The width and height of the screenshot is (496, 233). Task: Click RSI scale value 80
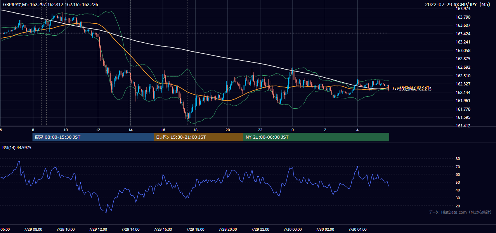(x=458, y=159)
